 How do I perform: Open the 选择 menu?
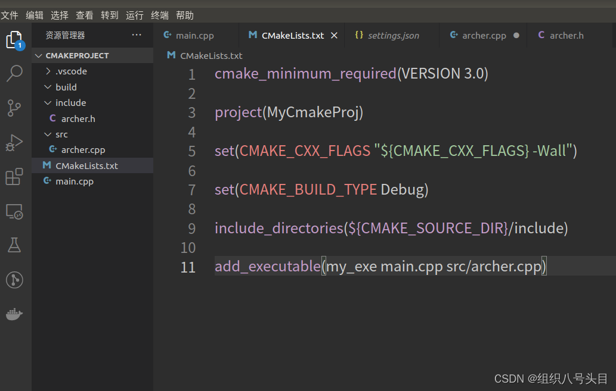coord(60,15)
